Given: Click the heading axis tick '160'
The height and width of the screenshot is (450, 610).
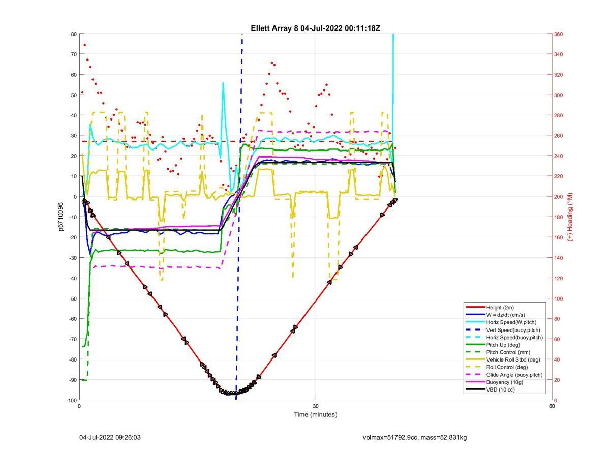Looking at the screenshot, I should point(558,237).
